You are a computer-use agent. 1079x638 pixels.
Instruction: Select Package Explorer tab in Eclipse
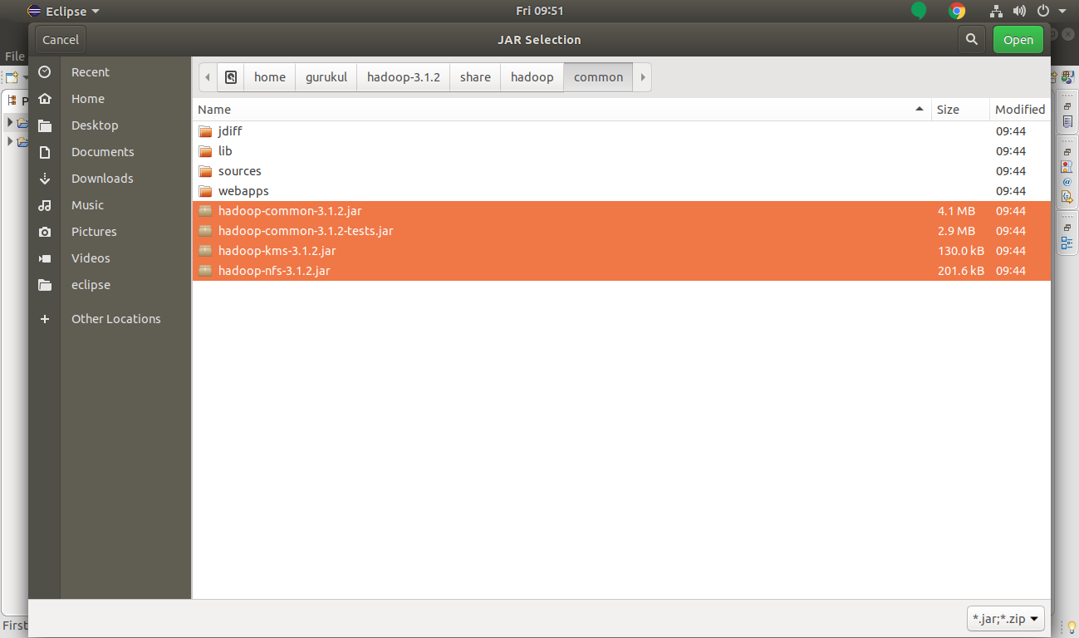click(16, 101)
